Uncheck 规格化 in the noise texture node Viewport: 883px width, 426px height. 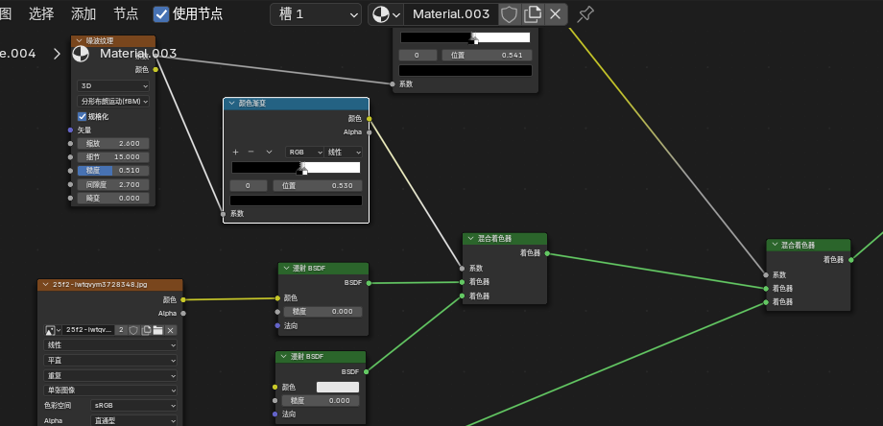(82, 116)
